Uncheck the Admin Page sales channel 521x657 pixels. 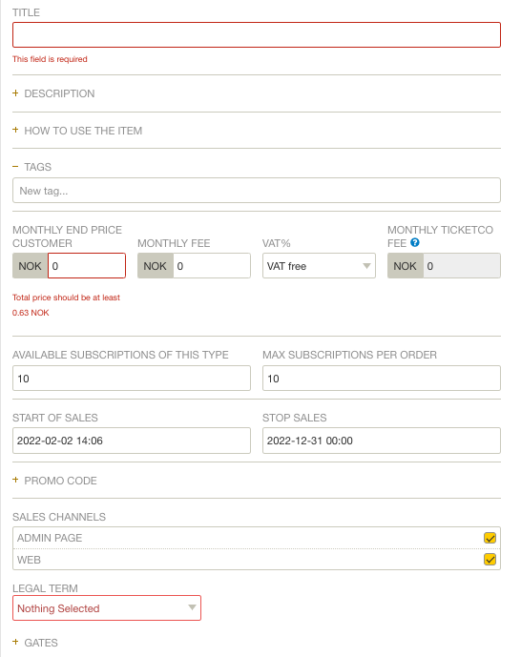tap(490, 538)
